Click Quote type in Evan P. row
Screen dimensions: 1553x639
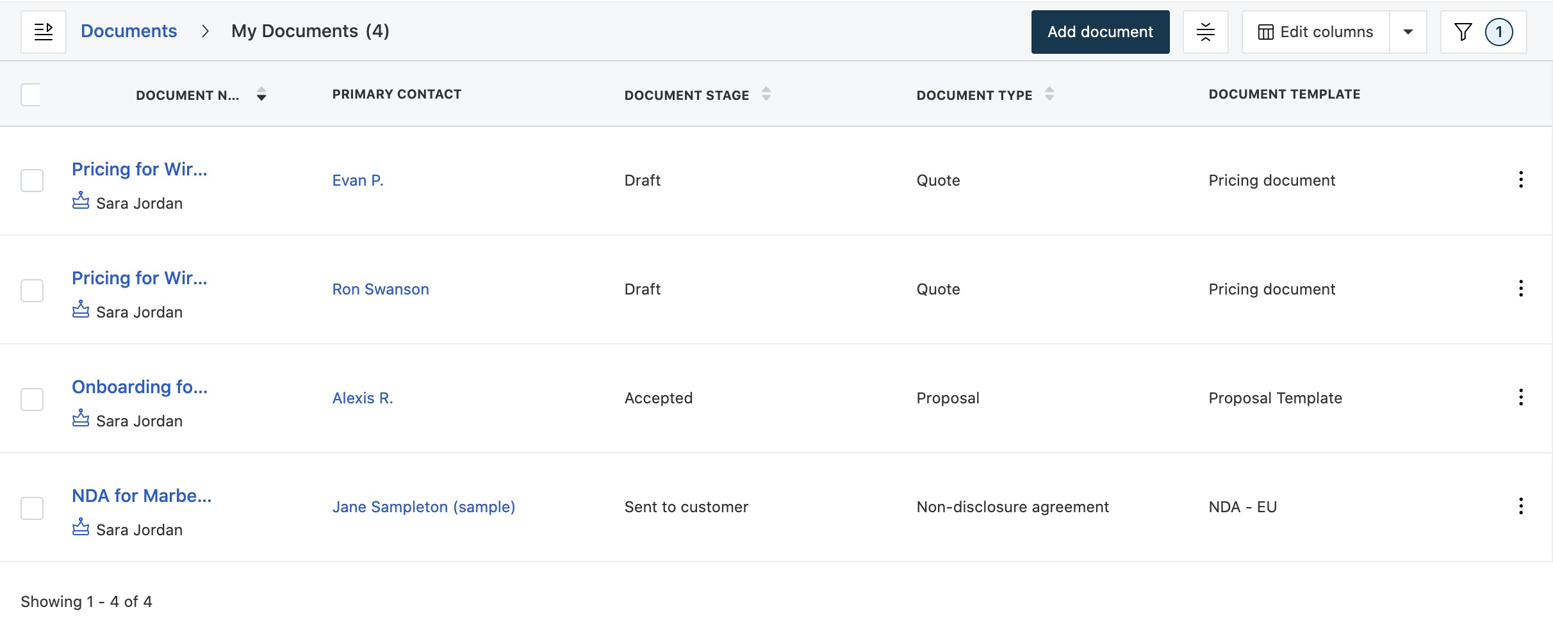click(x=938, y=181)
